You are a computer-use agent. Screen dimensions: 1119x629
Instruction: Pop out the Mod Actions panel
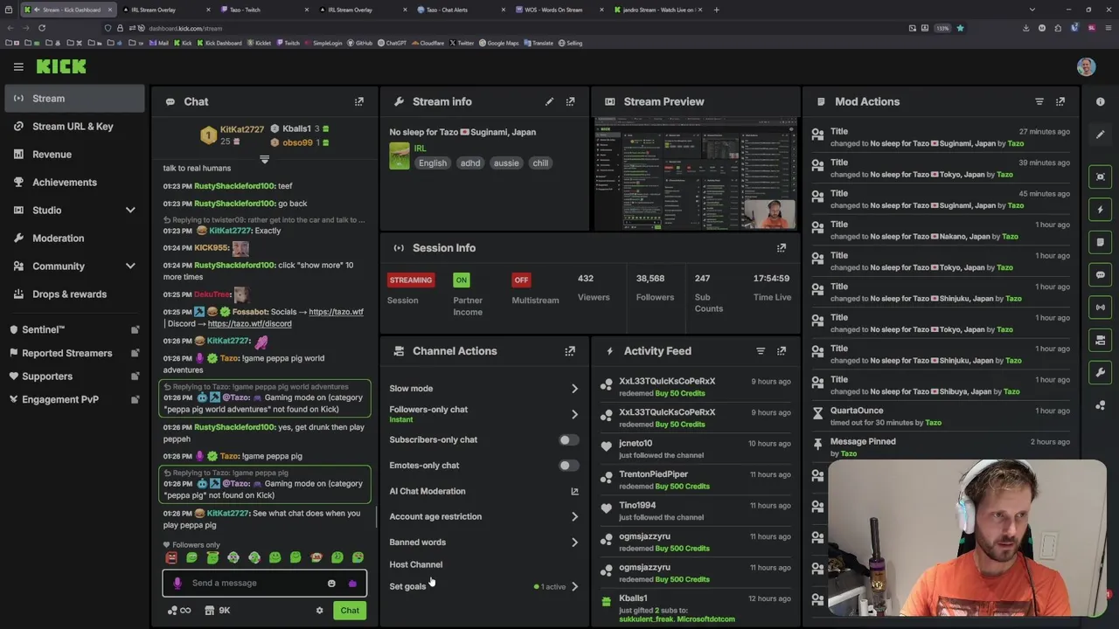click(1060, 101)
